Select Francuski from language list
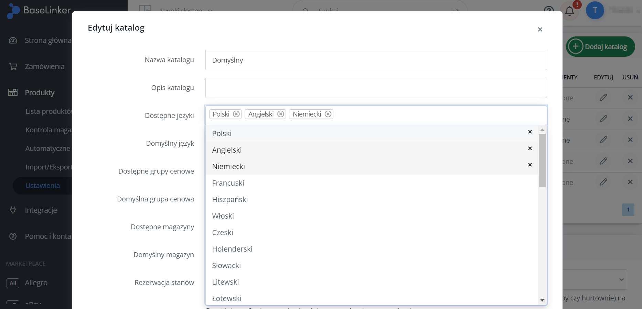642x309 pixels. pos(372,183)
